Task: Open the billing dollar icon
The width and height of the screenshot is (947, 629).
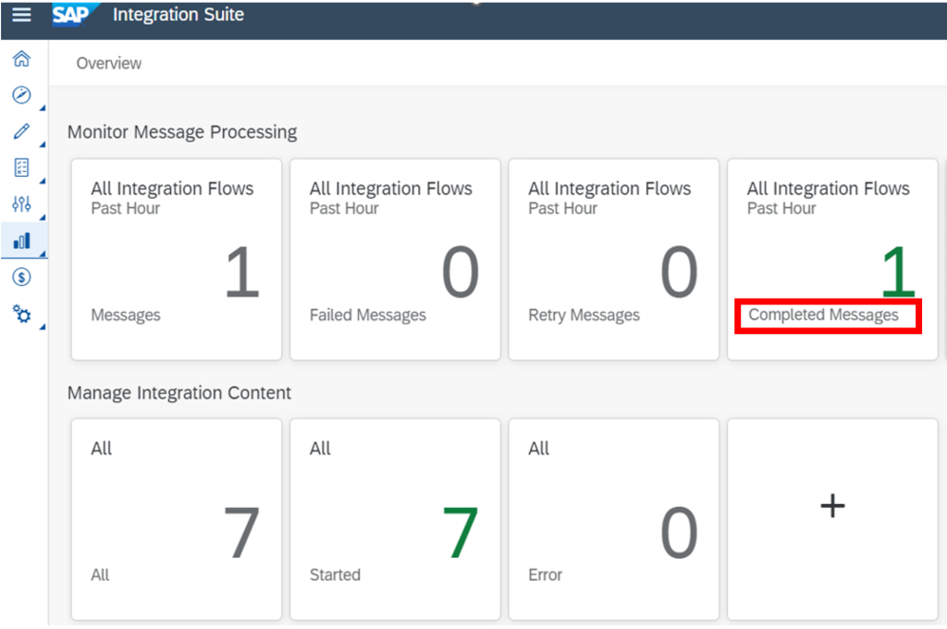Action: pyautogui.click(x=23, y=276)
